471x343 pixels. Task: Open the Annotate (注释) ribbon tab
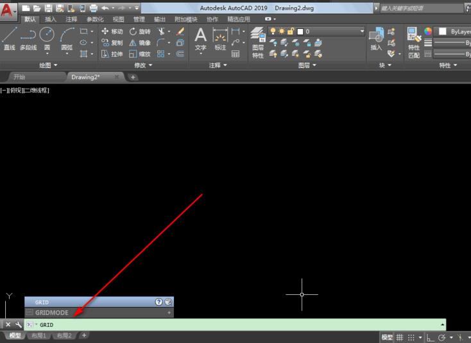[x=71, y=19]
